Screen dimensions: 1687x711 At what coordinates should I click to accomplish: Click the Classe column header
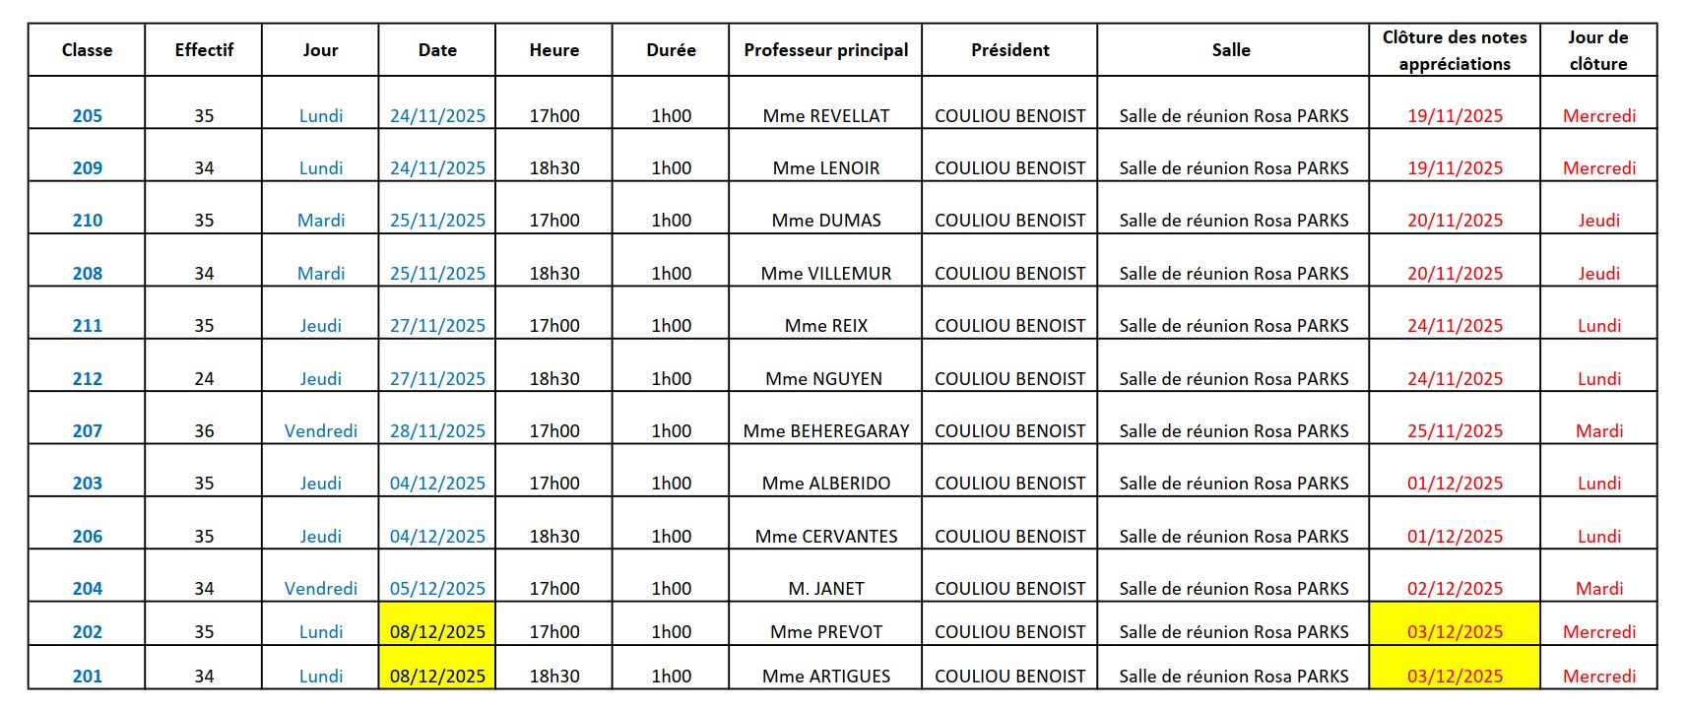click(87, 50)
